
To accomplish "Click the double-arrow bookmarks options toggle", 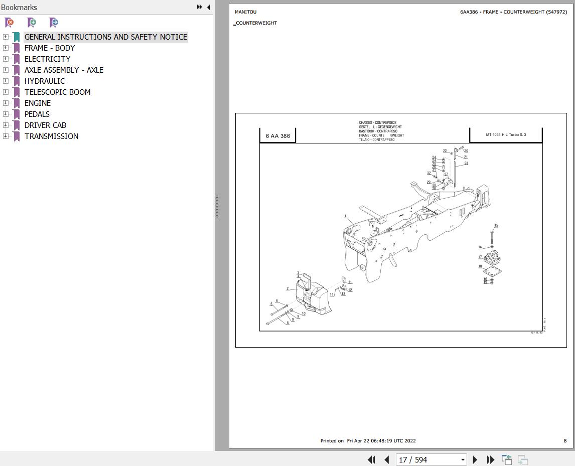I will pyautogui.click(x=199, y=7).
